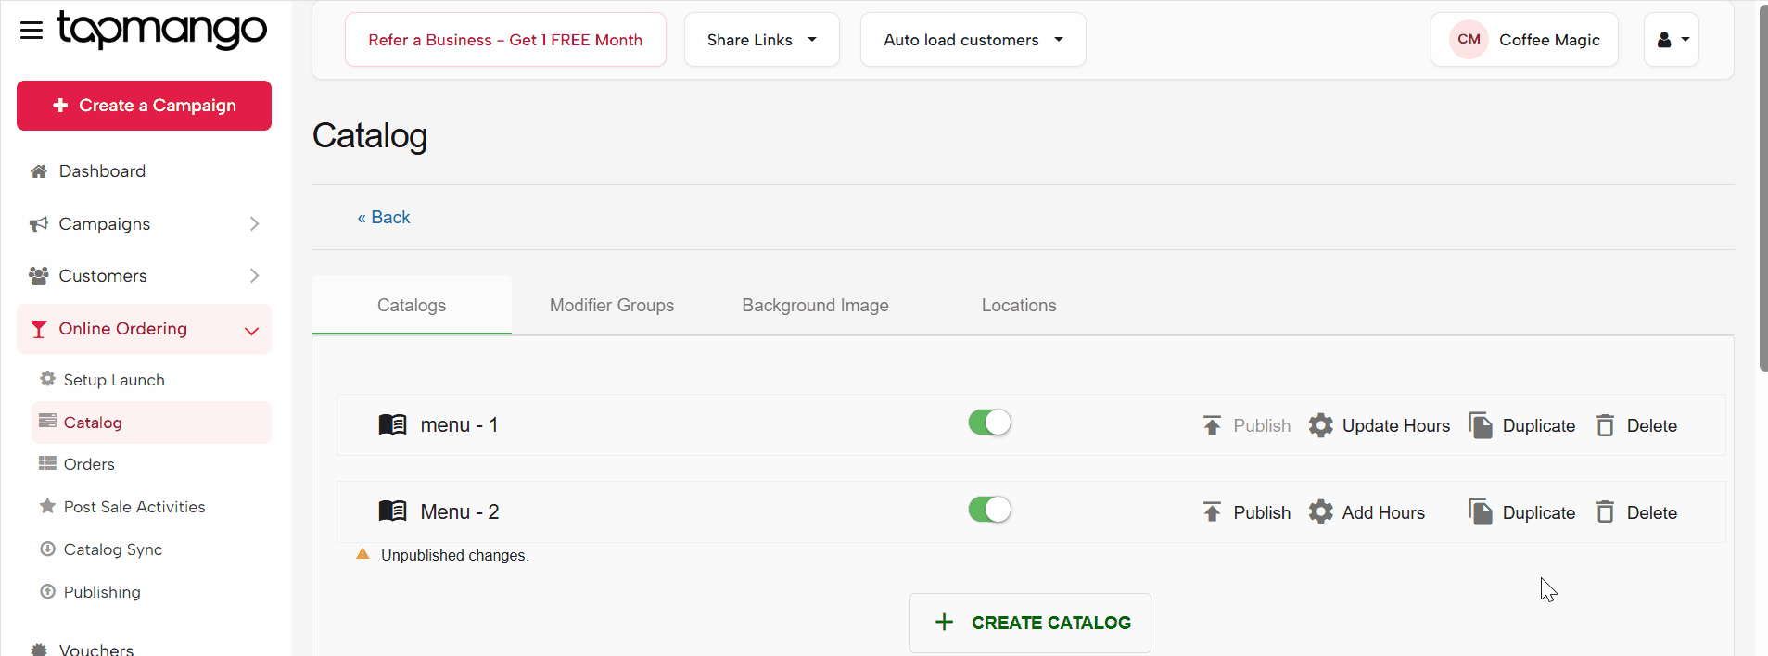Toggle the menu - 1 catalog switch
This screenshot has height=656, width=1768.
pos(990,423)
